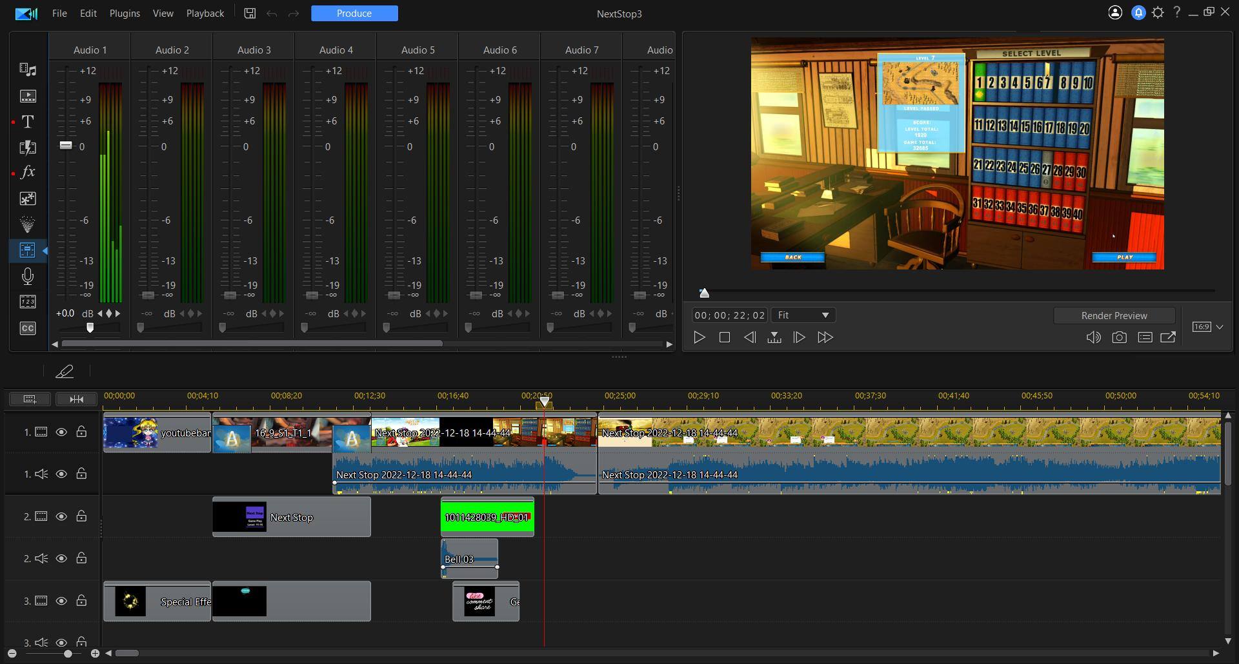The width and height of the screenshot is (1239, 664).
Task: Open the Fit zoom dropdown
Action: [803, 315]
